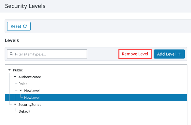The image size is (191, 125).
Task: Click the Security Levels page title
Action: [25, 6]
